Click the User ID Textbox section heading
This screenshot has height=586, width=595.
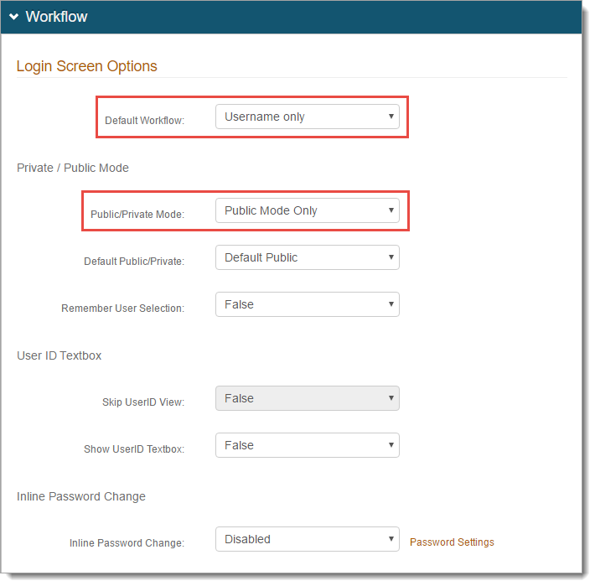pyautogui.click(x=59, y=355)
